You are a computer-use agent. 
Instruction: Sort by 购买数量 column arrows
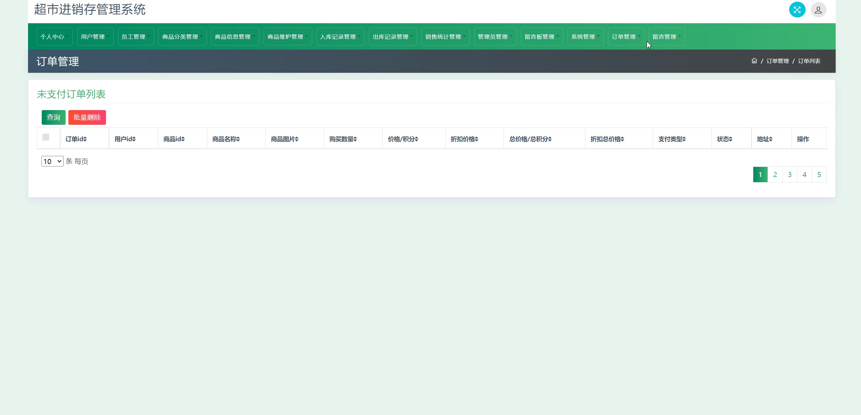[355, 139]
